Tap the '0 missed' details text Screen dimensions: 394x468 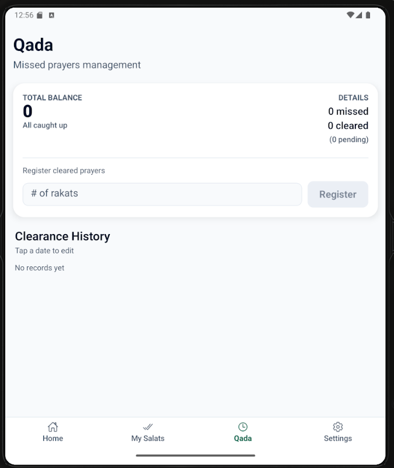pos(348,111)
